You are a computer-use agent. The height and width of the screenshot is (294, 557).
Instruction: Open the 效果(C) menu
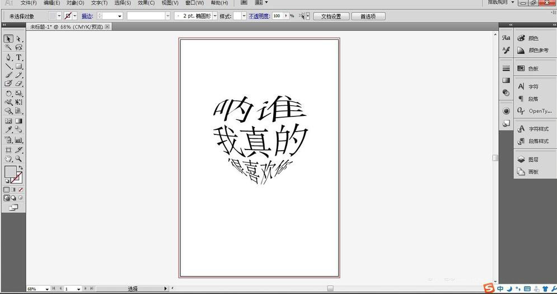[146, 3]
